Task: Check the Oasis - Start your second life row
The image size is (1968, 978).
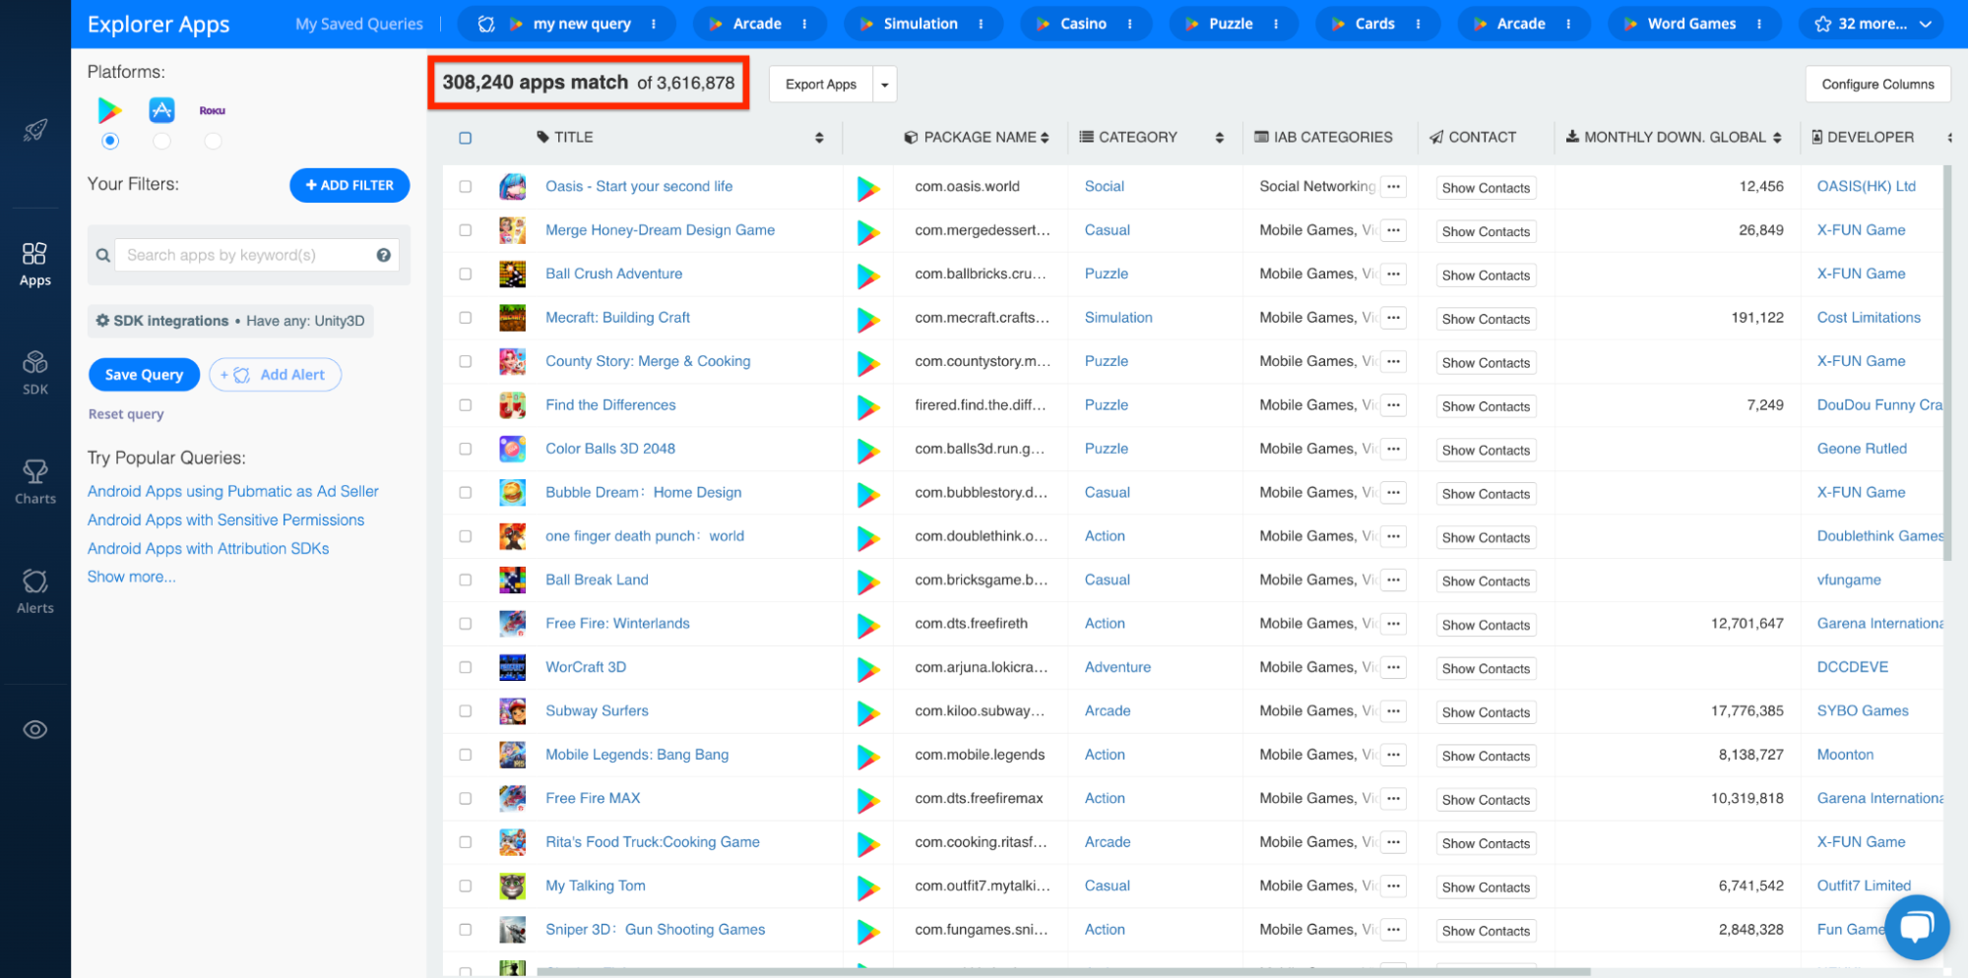Action: pyautogui.click(x=466, y=186)
